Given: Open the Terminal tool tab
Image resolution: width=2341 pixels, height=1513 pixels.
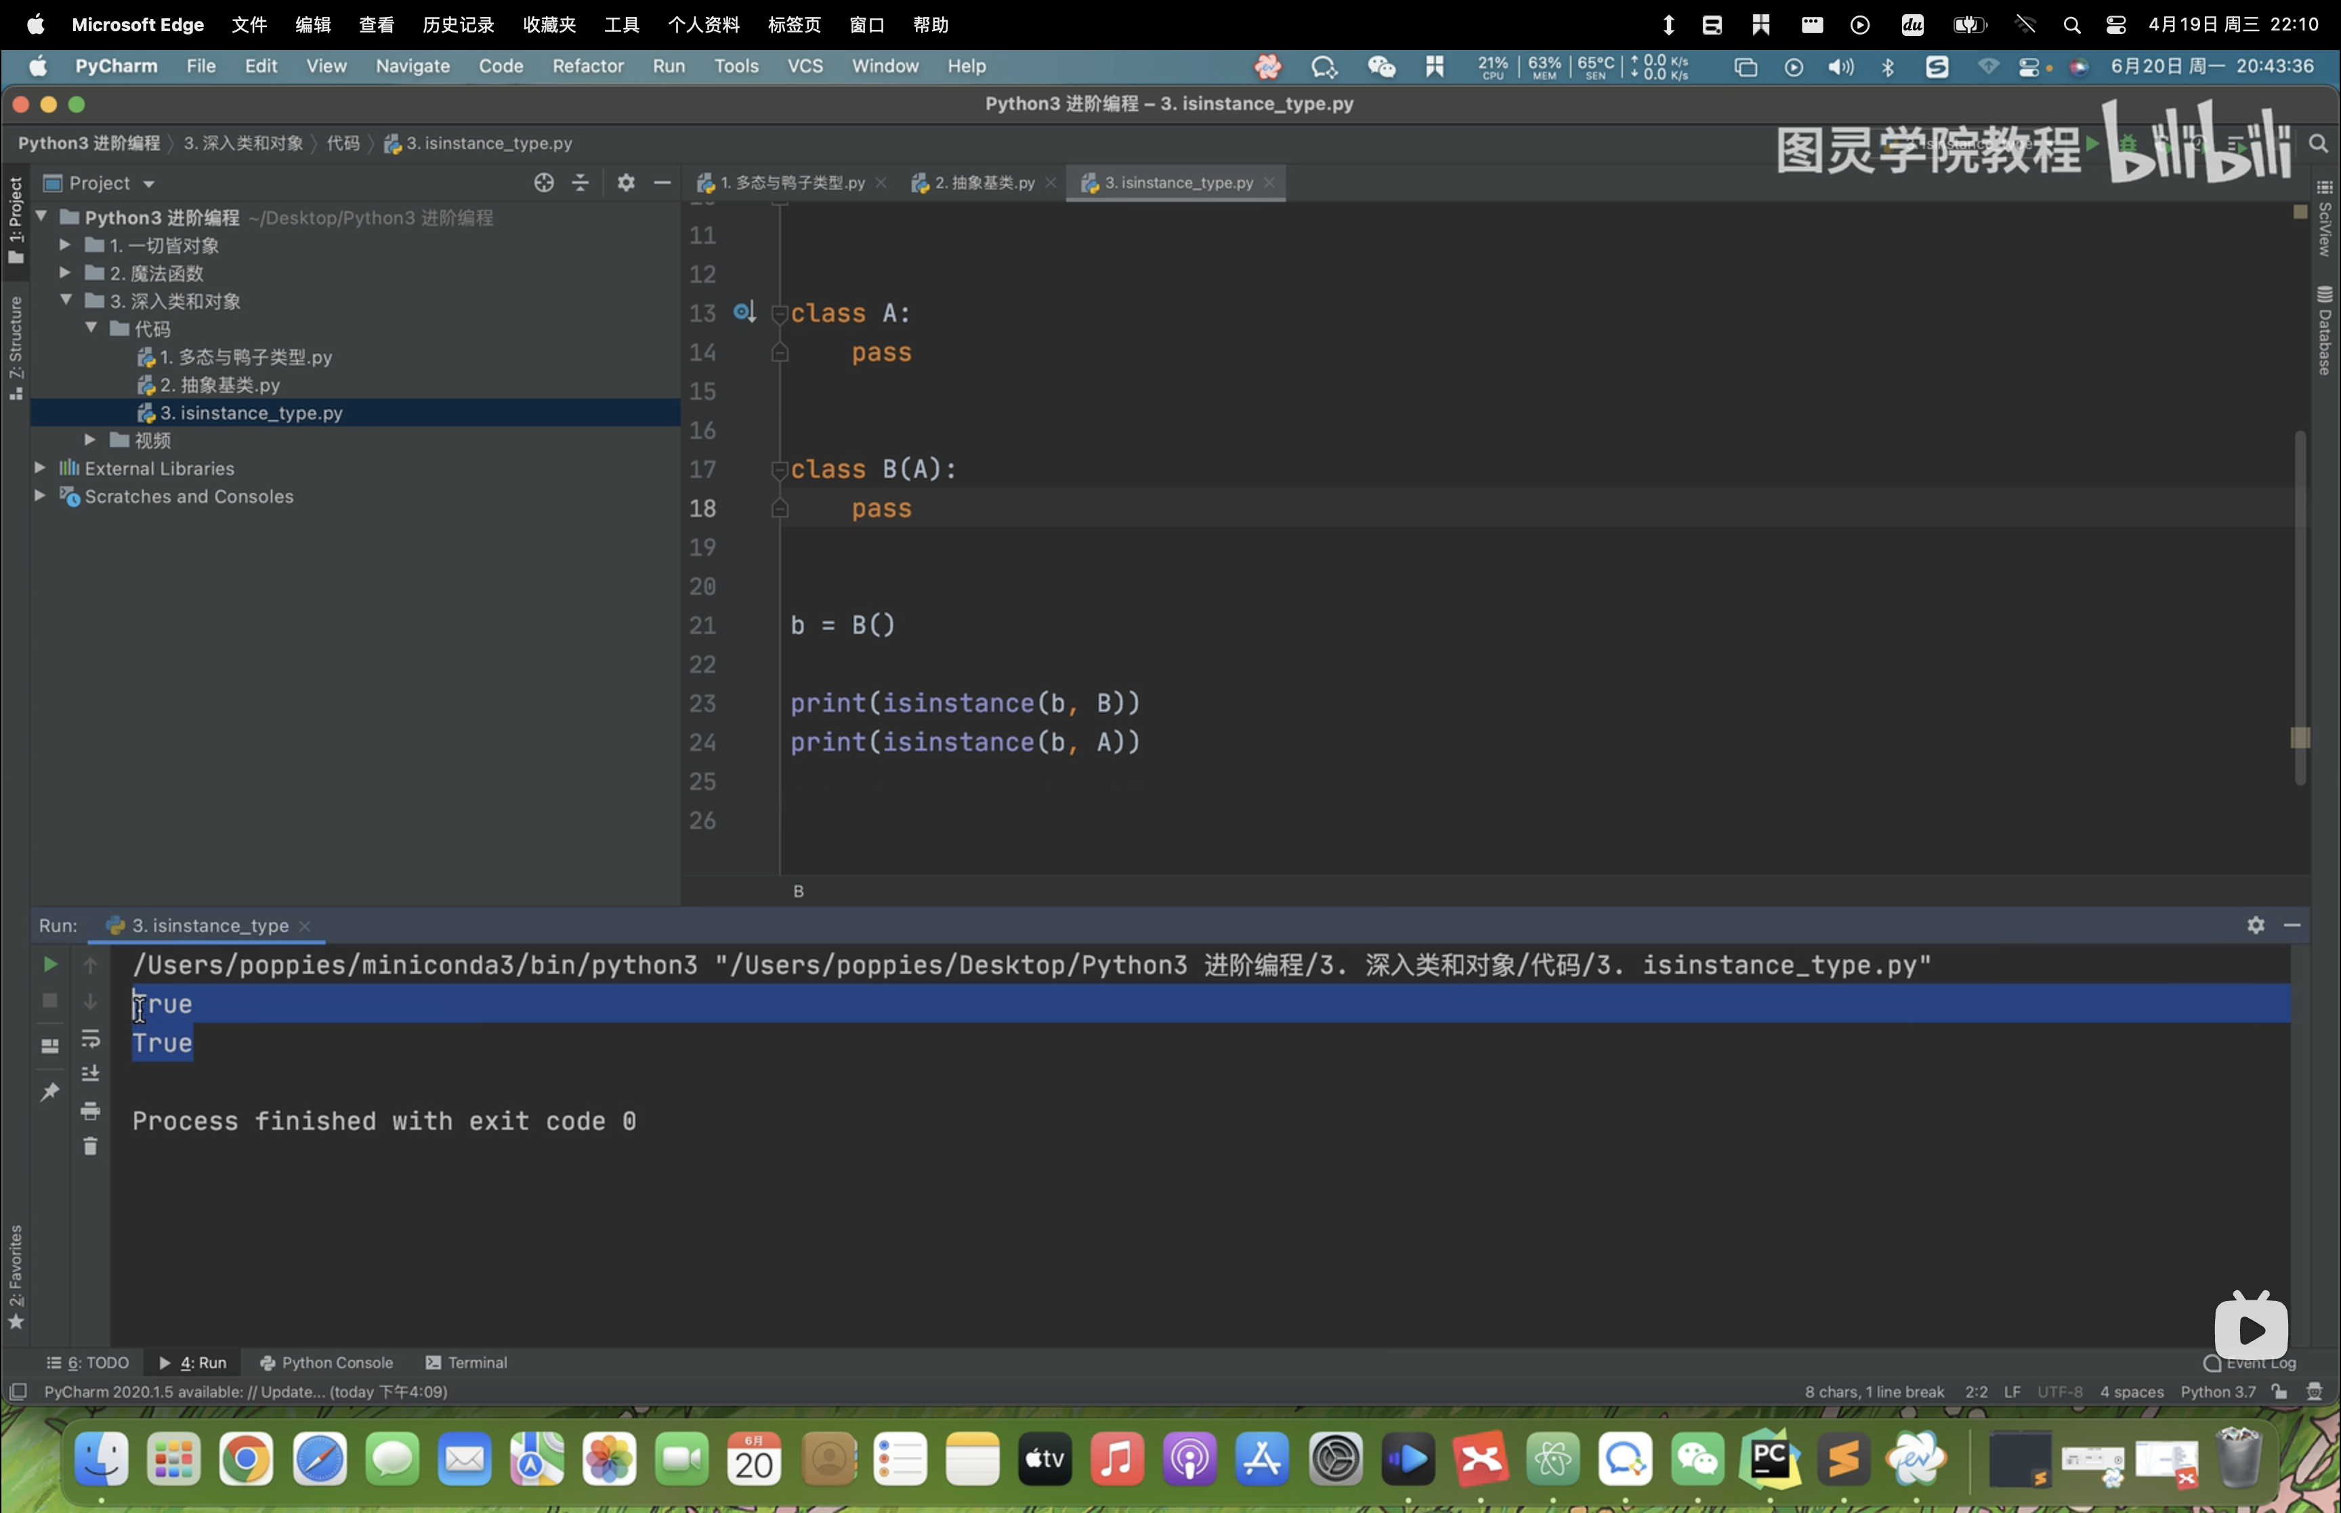Looking at the screenshot, I should coord(465,1363).
